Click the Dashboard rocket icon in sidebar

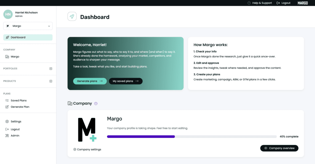pos(7,37)
